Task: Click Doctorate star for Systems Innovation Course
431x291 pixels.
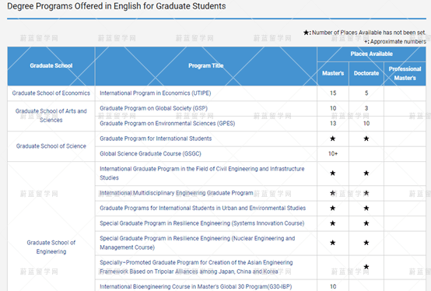Action: pos(366,223)
